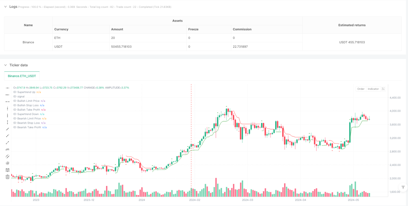Viewport: 408px width, 206px height.
Task: Open the Binance.ETH_USDT tab
Action: coord(22,76)
